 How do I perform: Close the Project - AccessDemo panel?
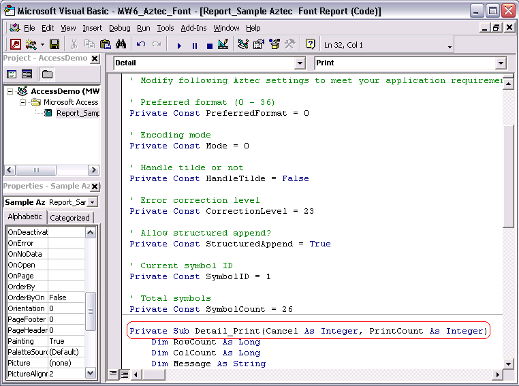point(95,59)
